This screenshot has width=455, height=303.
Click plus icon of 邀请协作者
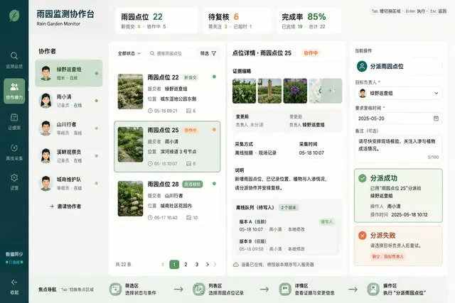tap(52, 206)
